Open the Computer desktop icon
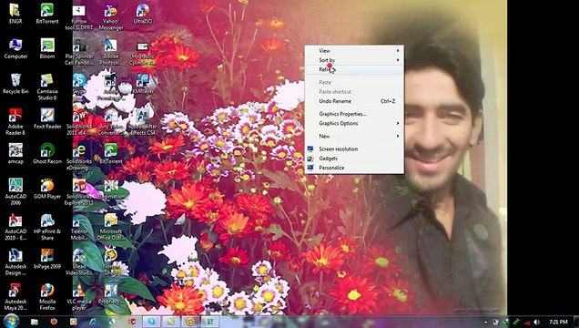 coord(15,49)
